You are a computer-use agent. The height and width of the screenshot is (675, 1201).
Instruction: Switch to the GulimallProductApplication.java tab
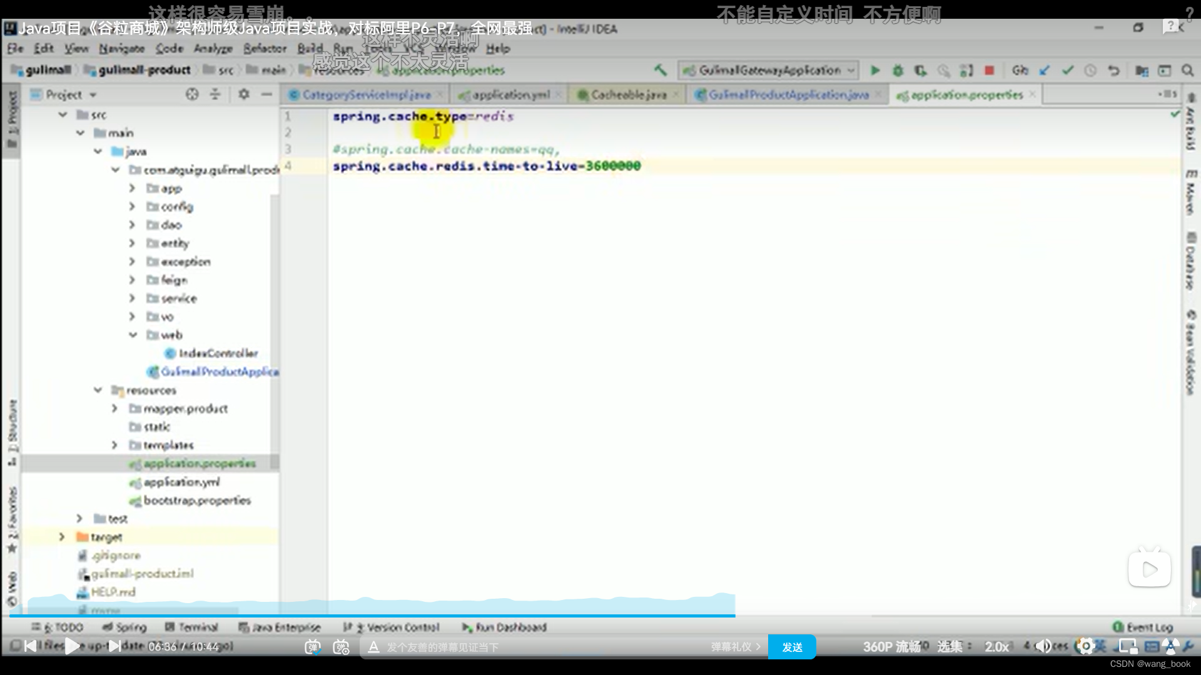click(788, 94)
